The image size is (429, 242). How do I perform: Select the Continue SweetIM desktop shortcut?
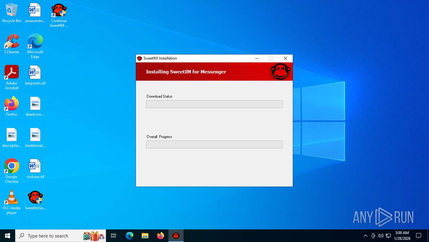click(x=59, y=15)
